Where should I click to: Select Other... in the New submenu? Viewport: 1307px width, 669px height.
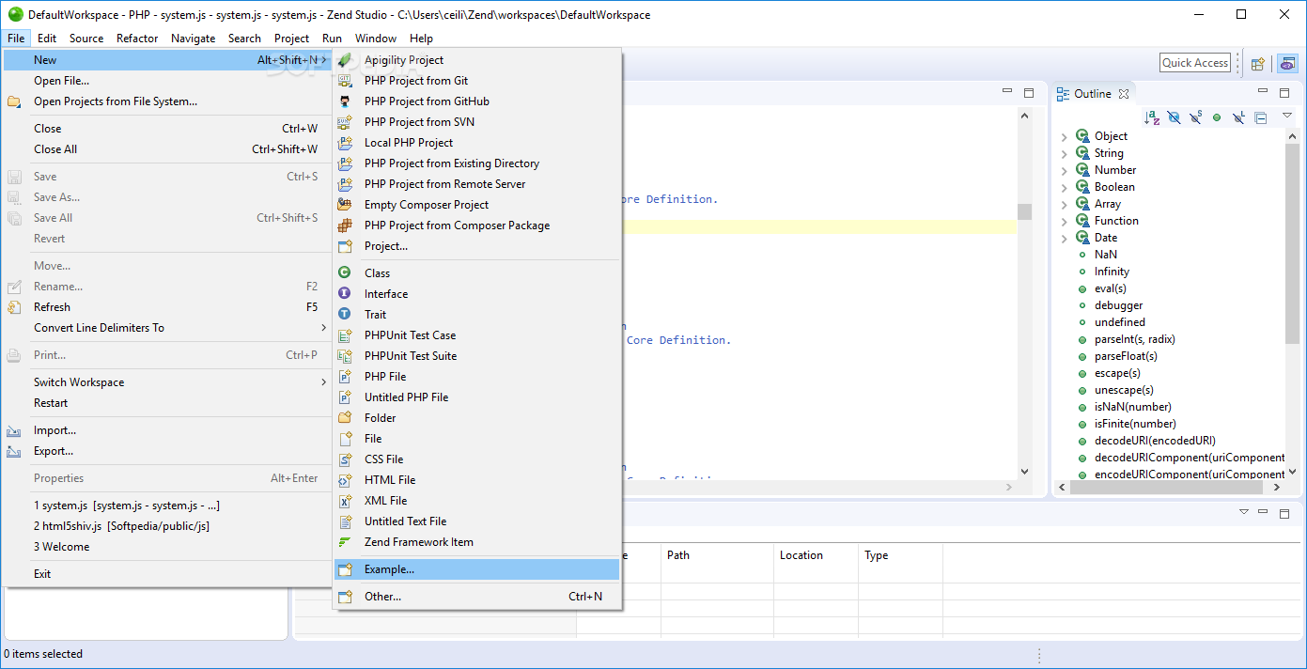[476, 597]
